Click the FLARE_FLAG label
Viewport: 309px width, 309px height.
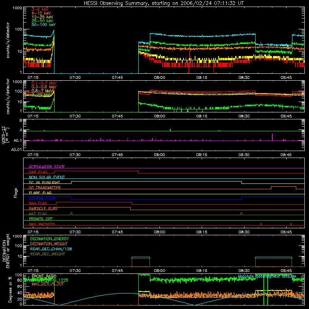point(40,193)
